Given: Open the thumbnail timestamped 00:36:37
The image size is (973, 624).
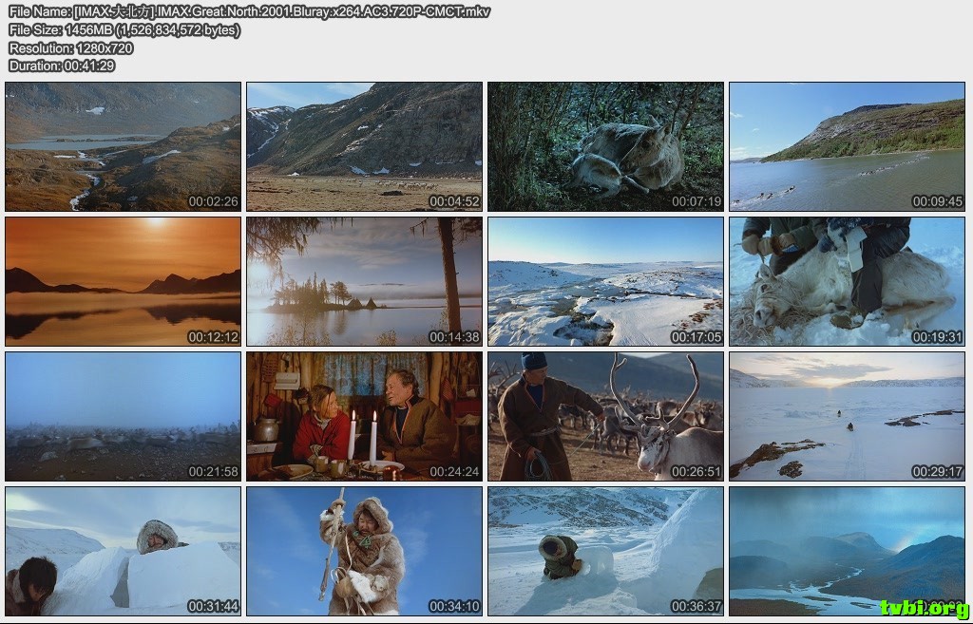Looking at the screenshot, I should click(x=605, y=551).
